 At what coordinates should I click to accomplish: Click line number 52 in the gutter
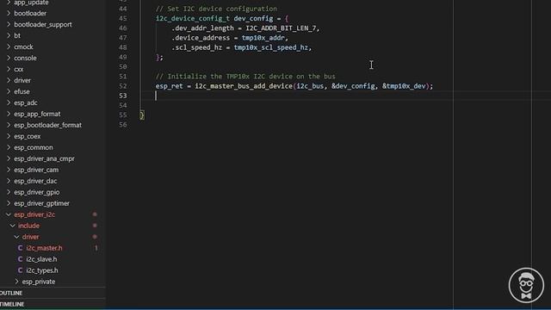pyautogui.click(x=122, y=86)
